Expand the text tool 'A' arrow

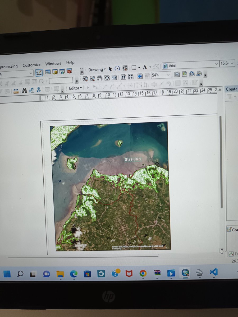[x=150, y=67]
